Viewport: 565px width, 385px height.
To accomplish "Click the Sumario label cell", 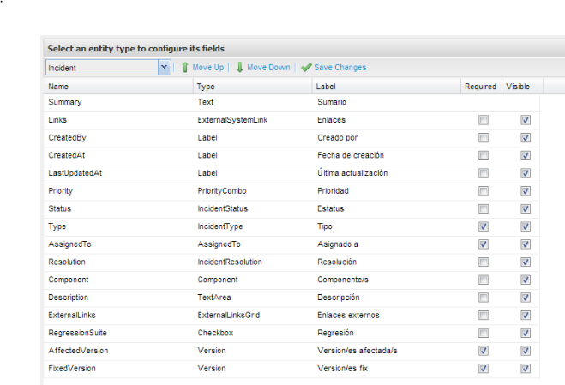I will [332, 102].
